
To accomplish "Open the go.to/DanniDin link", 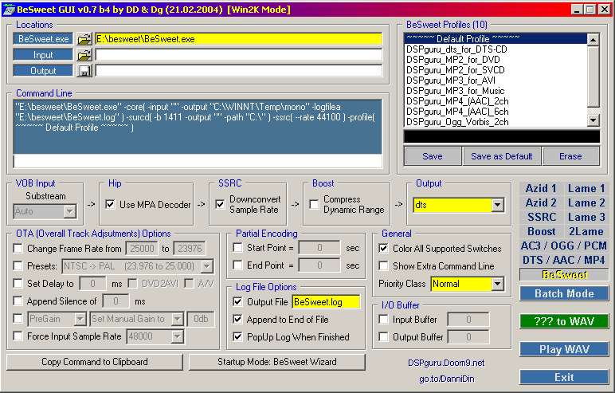I will click(446, 379).
